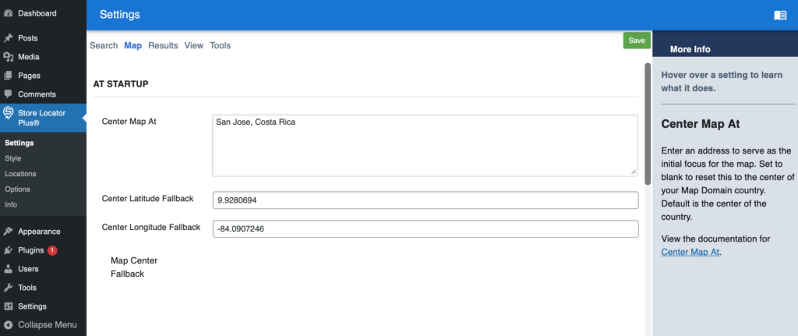Open the documentation book icon in header

pos(780,16)
